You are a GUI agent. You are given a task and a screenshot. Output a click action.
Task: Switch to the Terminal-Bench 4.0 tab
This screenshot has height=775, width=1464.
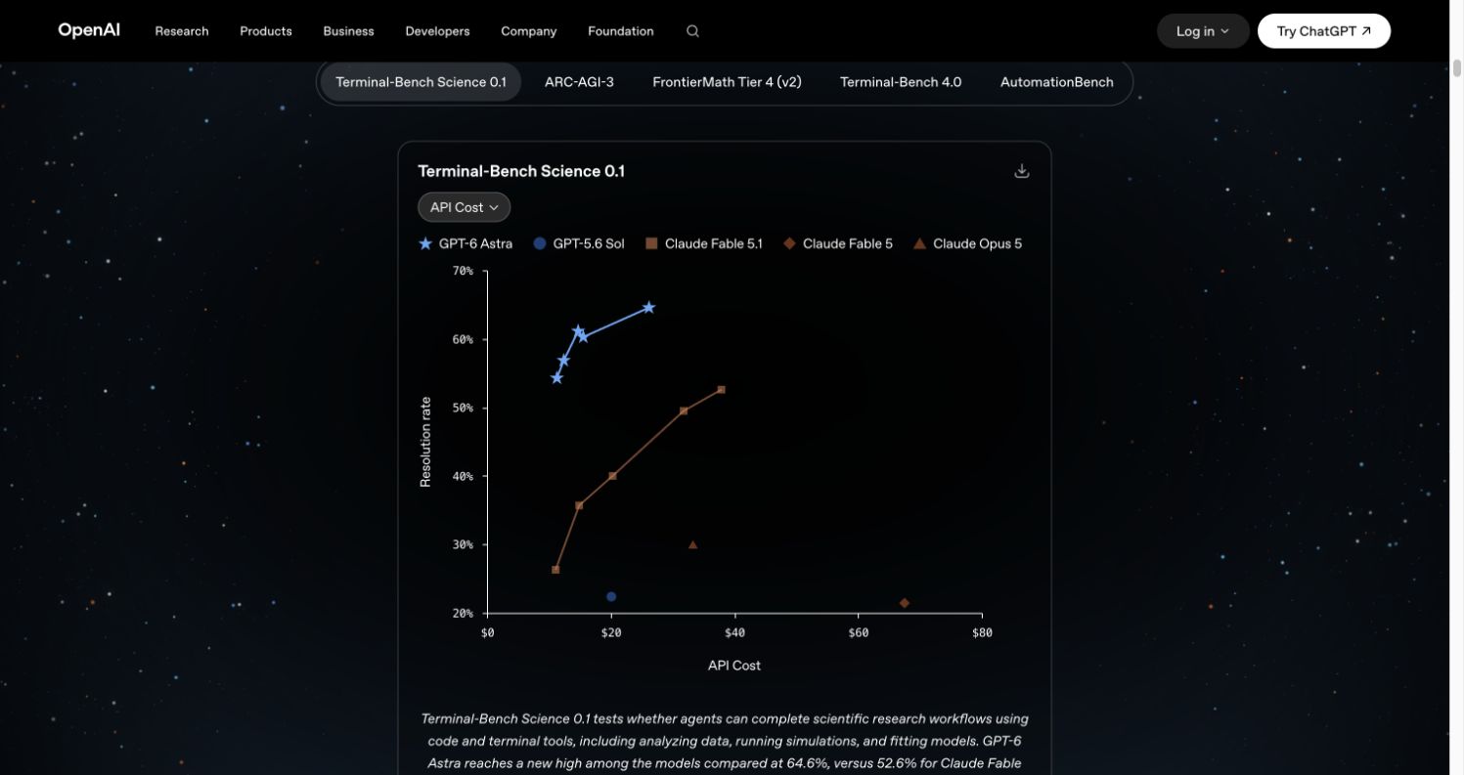point(901,82)
